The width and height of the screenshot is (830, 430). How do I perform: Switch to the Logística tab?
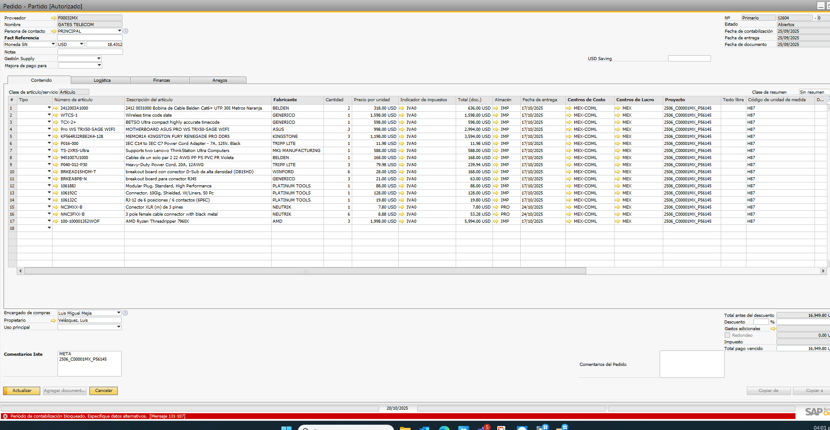click(102, 80)
